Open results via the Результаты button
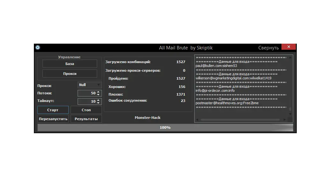Screen dimensions: 330x196 (86, 119)
